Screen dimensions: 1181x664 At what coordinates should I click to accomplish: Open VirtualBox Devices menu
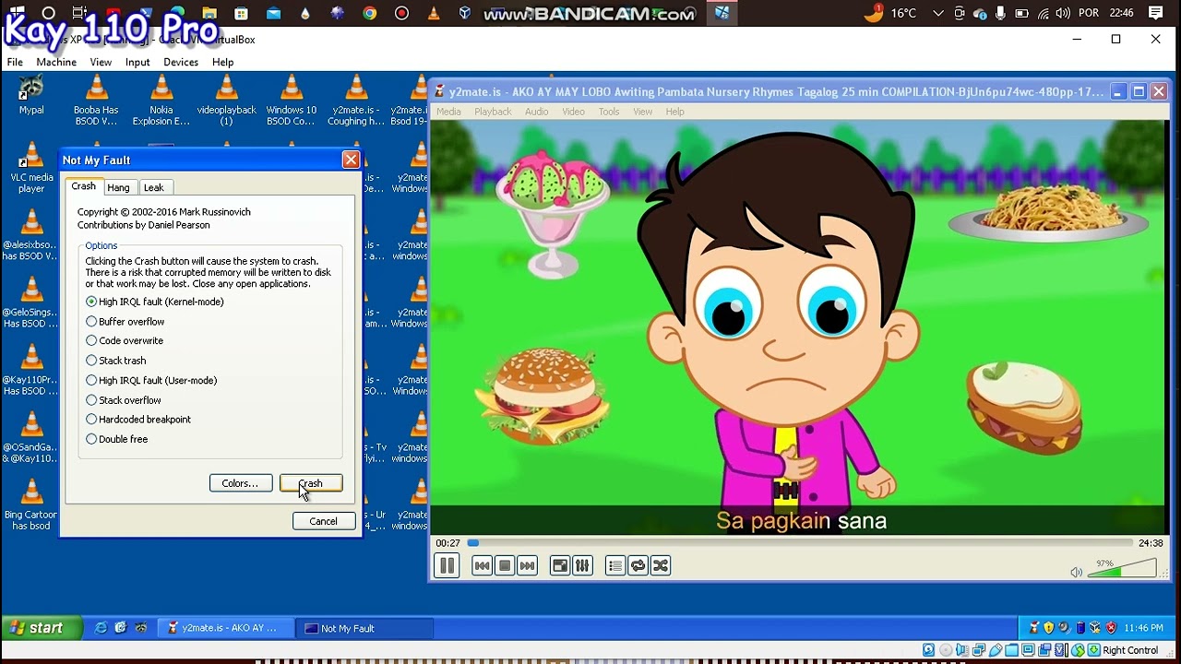coord(181,62)
